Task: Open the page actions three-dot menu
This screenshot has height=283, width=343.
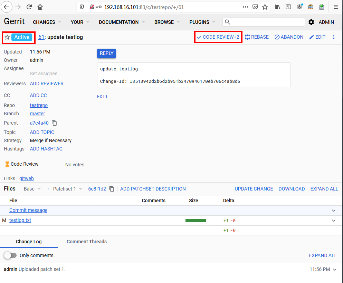Action: click(246, 7)
